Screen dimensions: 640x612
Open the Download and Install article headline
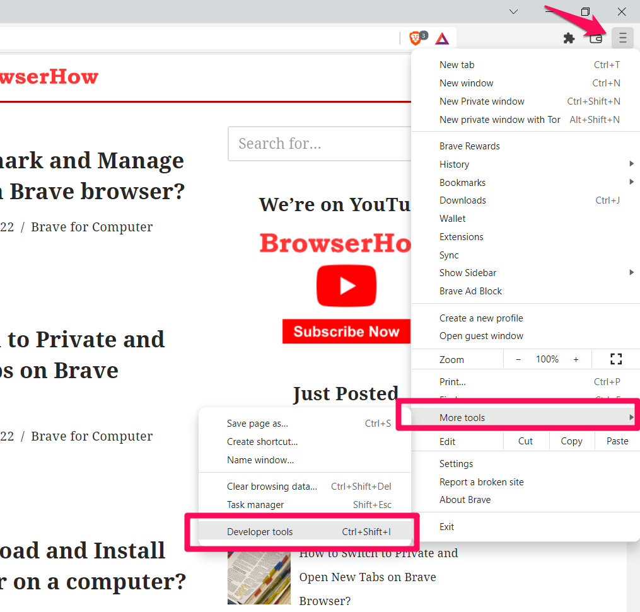pyautogui.click(x=93, y=566)
